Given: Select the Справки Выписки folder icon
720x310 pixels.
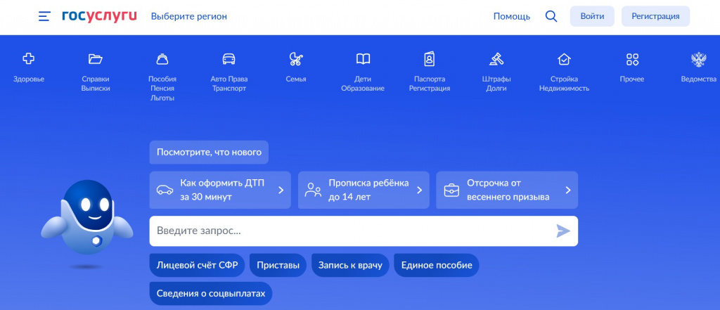Looking at the screenshot, I should click(96, 59).
